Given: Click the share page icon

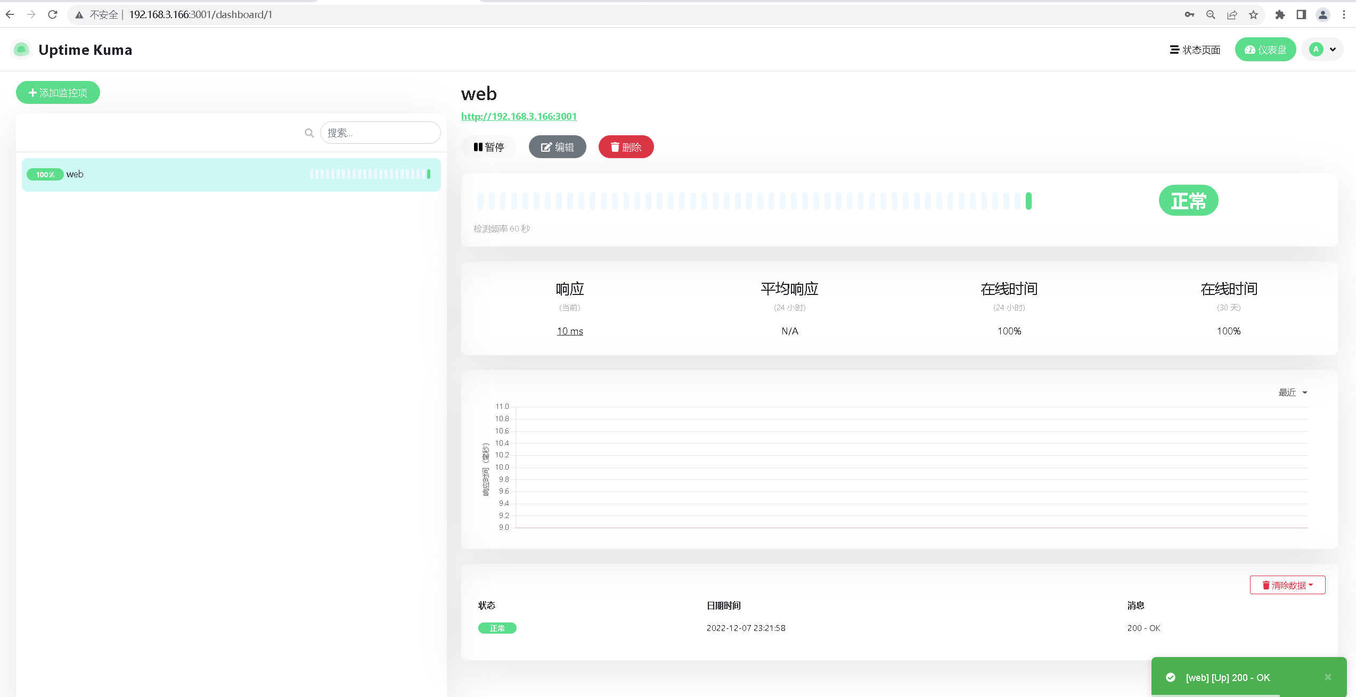Looking at the screenshot, I should tap(1232, 14).
